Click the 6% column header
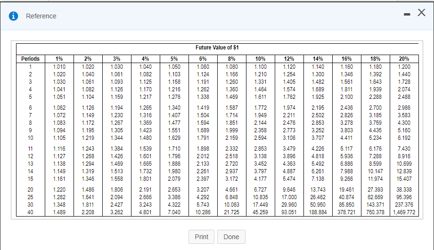The width and height of the screenshot is (434, 250). [x=203, y=59]
